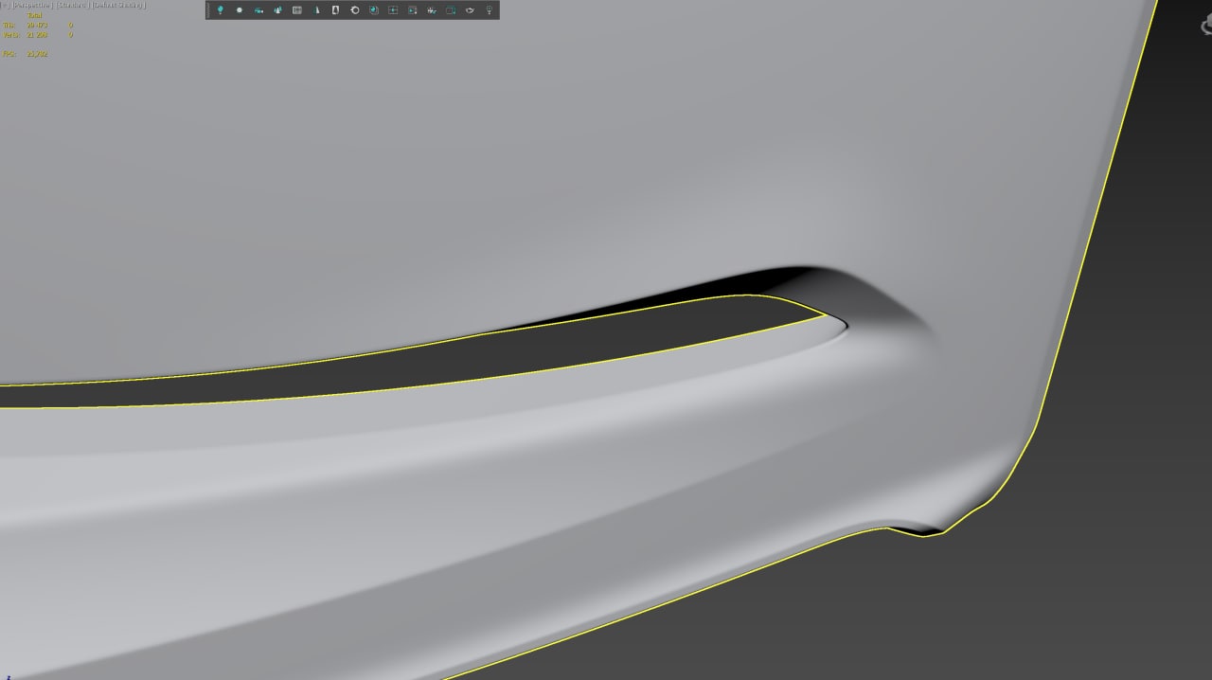Click the outlined lightbulb icon at toolbar end
Image resolution: width=1212 pixels, height=680 pixels.
pos(490,10)
